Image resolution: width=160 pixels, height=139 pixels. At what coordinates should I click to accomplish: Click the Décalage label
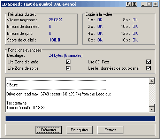pyautogui.click(x=16, y=55)
